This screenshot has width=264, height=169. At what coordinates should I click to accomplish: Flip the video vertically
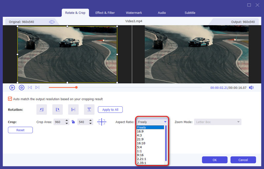point(89,110)
